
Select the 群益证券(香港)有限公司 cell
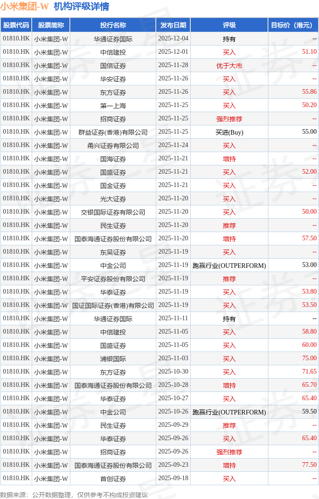click(x=113, y=132)
